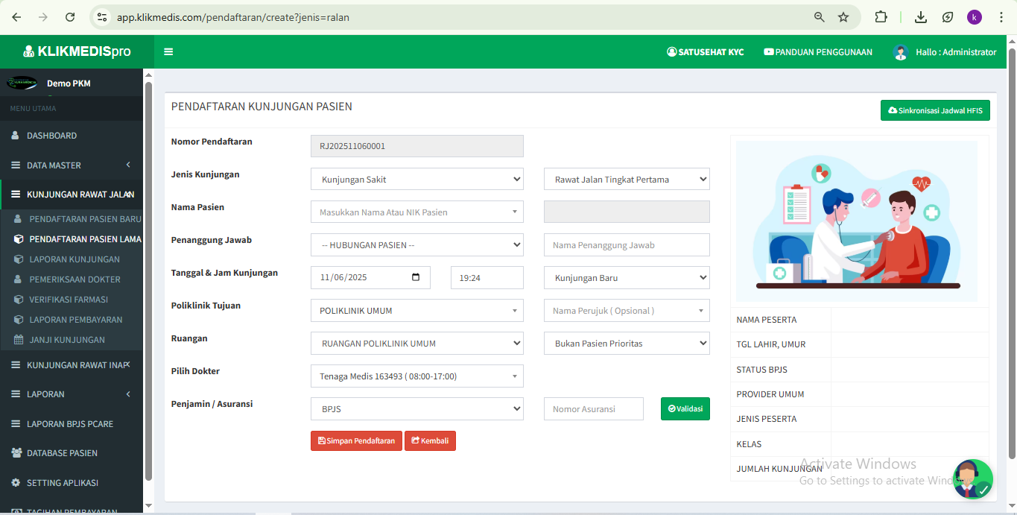Open PEMERIKSAAN DOKTER submenu
This screenshot has height=515, width=1017.
point(75,279)
